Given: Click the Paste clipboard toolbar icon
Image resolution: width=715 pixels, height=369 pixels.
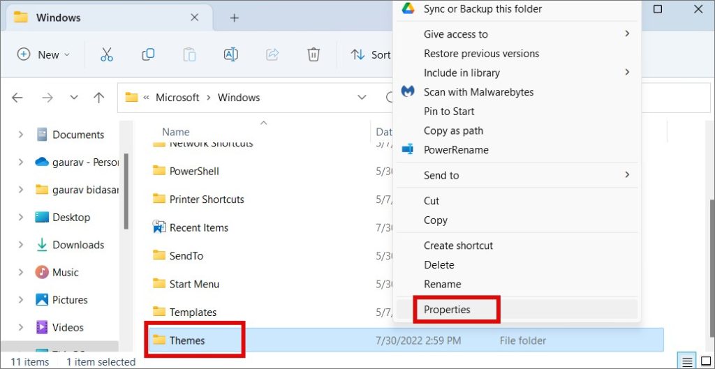Looking at the screenshot, I should point(189,54).
